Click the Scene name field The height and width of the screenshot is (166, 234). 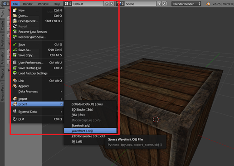tap(141, 4)
